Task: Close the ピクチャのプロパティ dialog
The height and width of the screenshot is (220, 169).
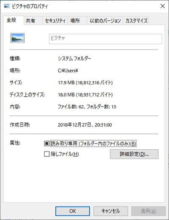Action: [x=163, y=6]
